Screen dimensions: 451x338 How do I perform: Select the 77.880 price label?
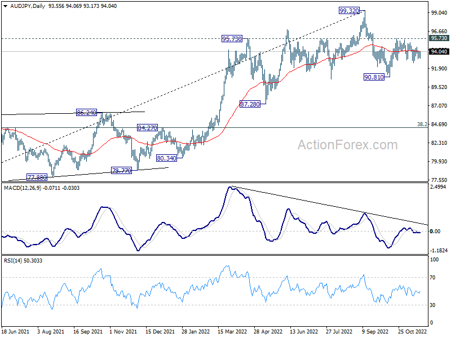coord(37,177)
